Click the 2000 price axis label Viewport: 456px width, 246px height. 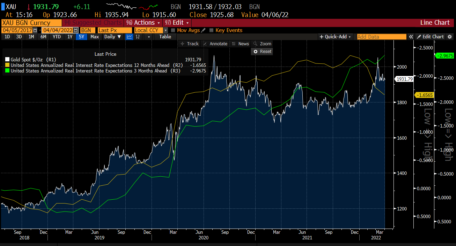402,67
